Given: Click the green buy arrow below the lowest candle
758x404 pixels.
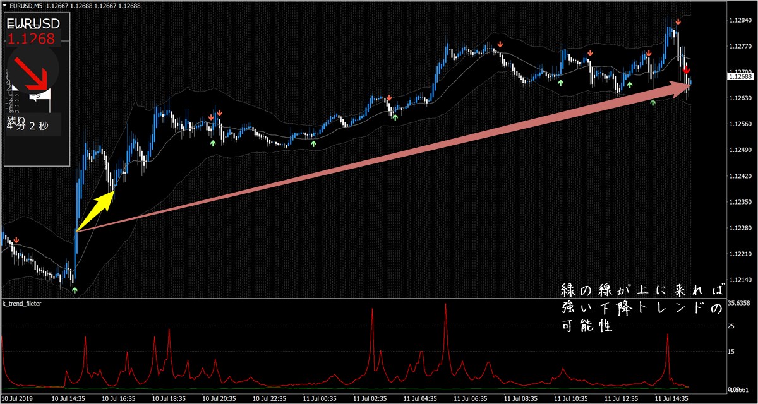Looking at the screenshot, I should tap(75, 290).
